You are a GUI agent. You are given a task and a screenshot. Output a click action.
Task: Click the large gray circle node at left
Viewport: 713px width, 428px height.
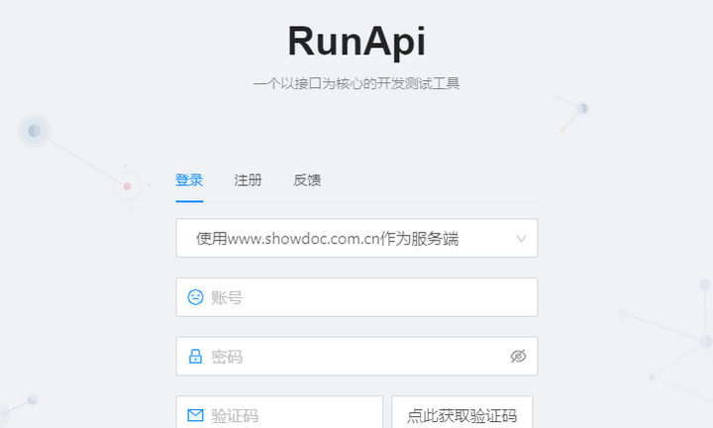coord(35,130)
